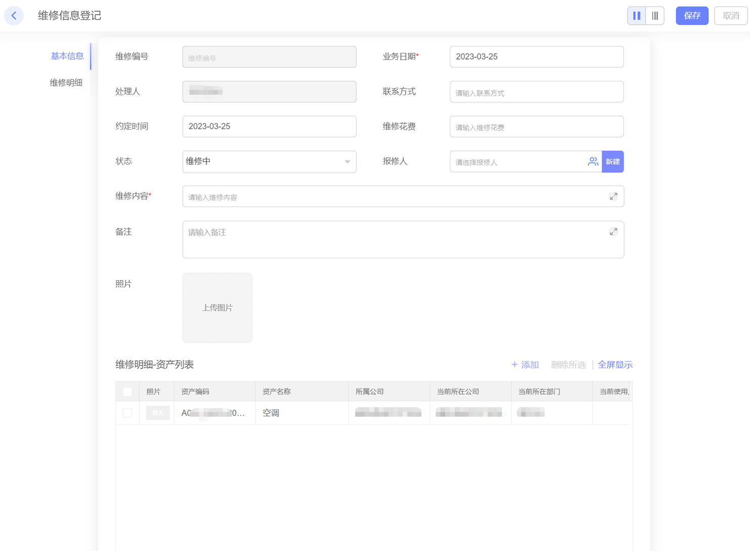The image size is (750, 551).
Task: Switch to three-column layout icon
Action: coord(655,16)
